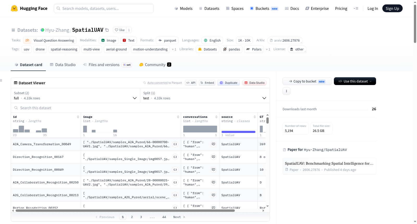Open the Buckets menu item
417x224 pixels.
point(264,8)
